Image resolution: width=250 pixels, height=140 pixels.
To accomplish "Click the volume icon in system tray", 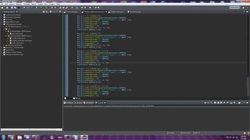I will tap(234, 138).
